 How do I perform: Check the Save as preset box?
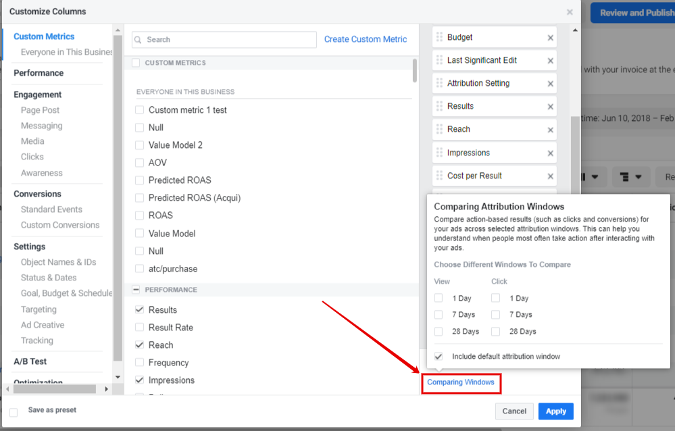(x=14, y=413)
